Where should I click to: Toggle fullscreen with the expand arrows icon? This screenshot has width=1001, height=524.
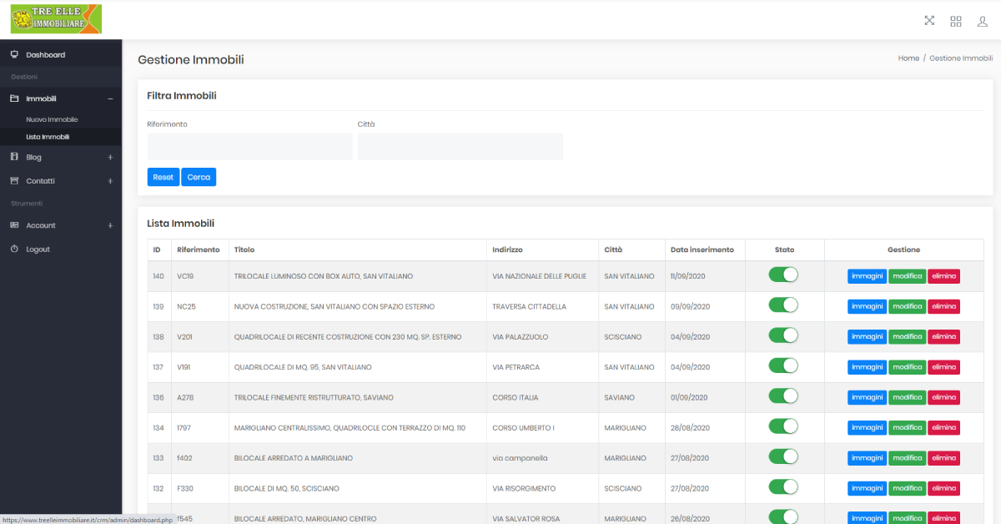(x=929, y=21)
